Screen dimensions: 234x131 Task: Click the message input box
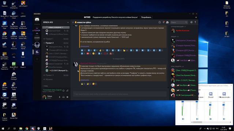120,94
